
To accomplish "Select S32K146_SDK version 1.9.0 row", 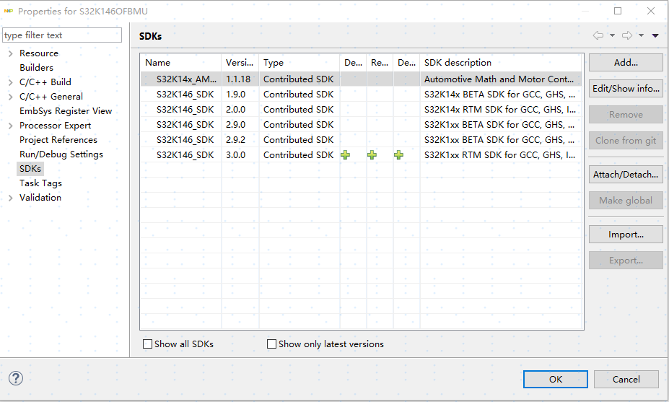I will pos(361,95).
